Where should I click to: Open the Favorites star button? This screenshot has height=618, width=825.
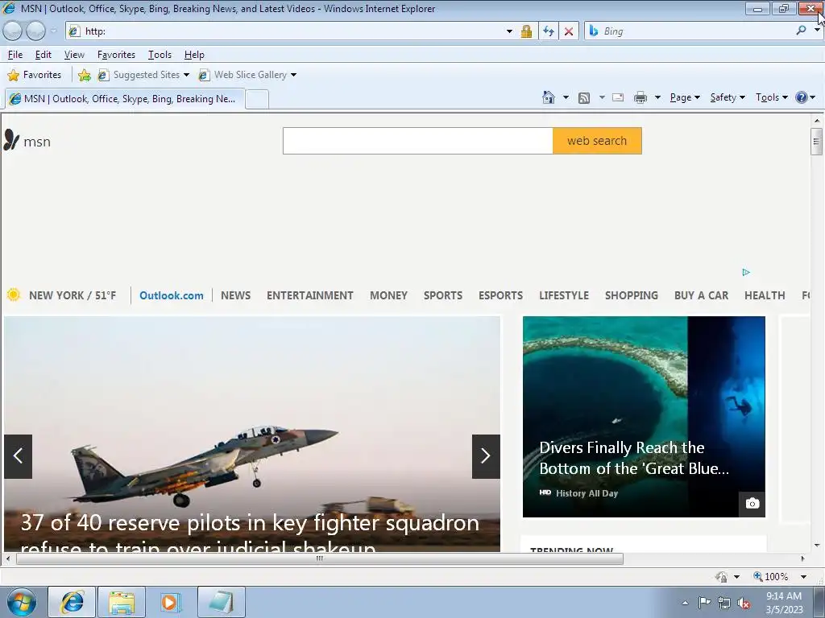click(35, 75)
